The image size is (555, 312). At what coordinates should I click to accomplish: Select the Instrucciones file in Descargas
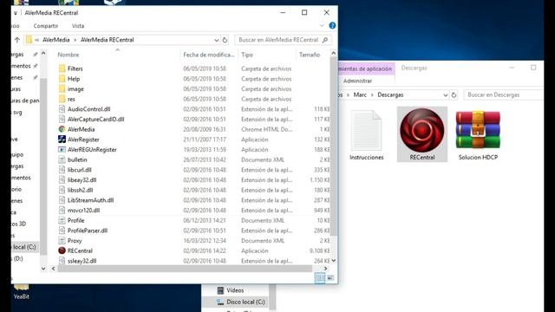366,134
